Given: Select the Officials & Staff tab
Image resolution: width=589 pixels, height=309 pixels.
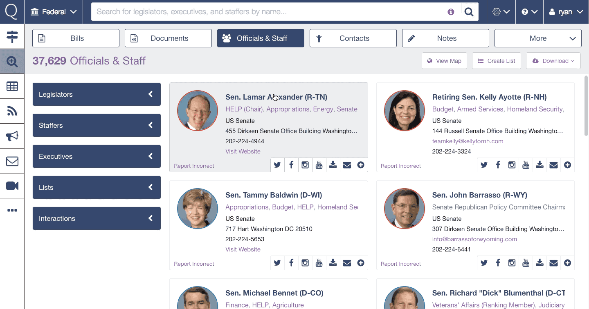Looking at the screenshot, I should [261, 38].
